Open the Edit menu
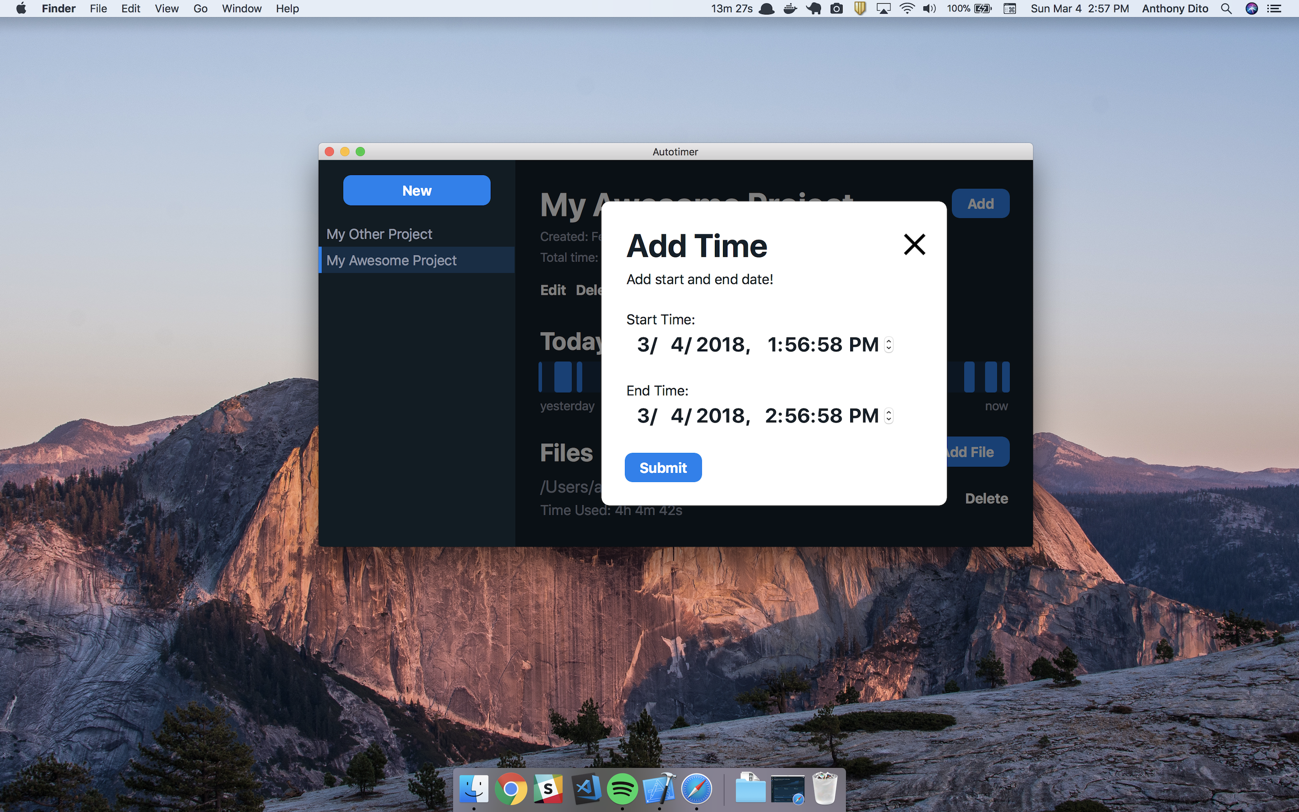Viewport: 1299px width, 812px height. [x=130, y=9]
